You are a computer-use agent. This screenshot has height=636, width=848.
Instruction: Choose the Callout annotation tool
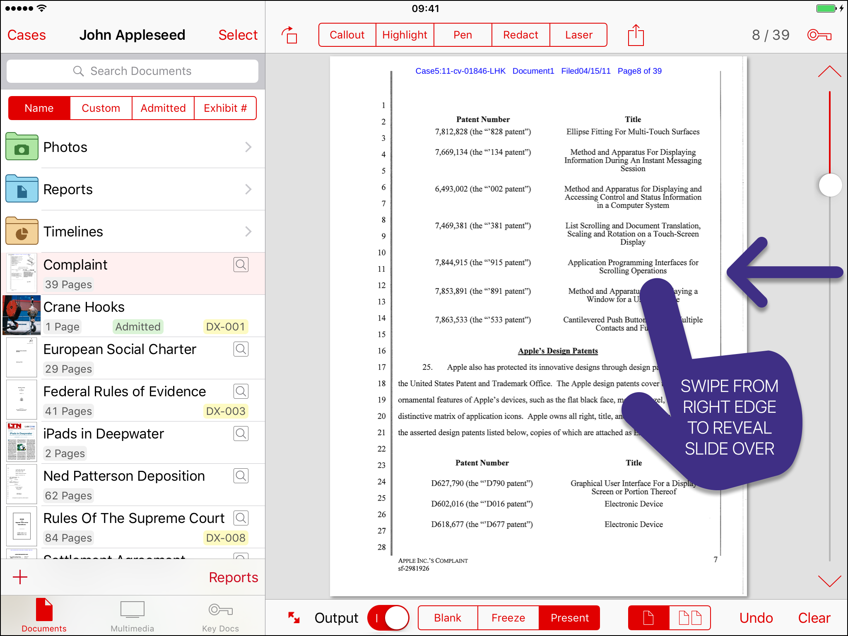point(347,35)
